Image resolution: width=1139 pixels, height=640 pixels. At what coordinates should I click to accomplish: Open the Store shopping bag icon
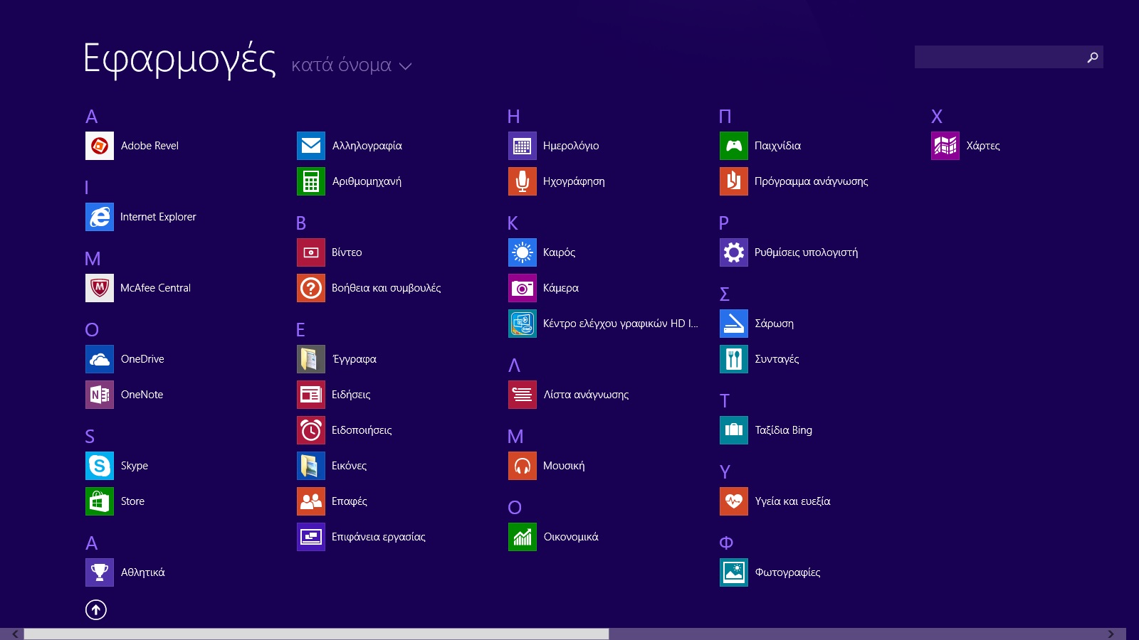click(100, 501)
